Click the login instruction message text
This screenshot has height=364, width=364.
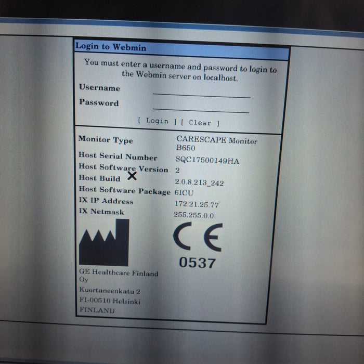[x=180, y=70]
